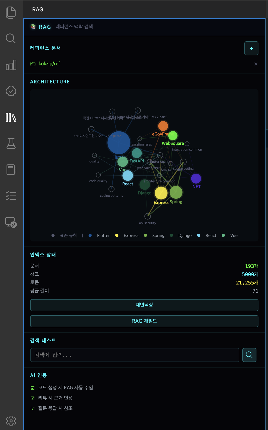Click the 193개 document count value
Image resolution: width=268 pixels, height=430 pixels.
[252, 266]
